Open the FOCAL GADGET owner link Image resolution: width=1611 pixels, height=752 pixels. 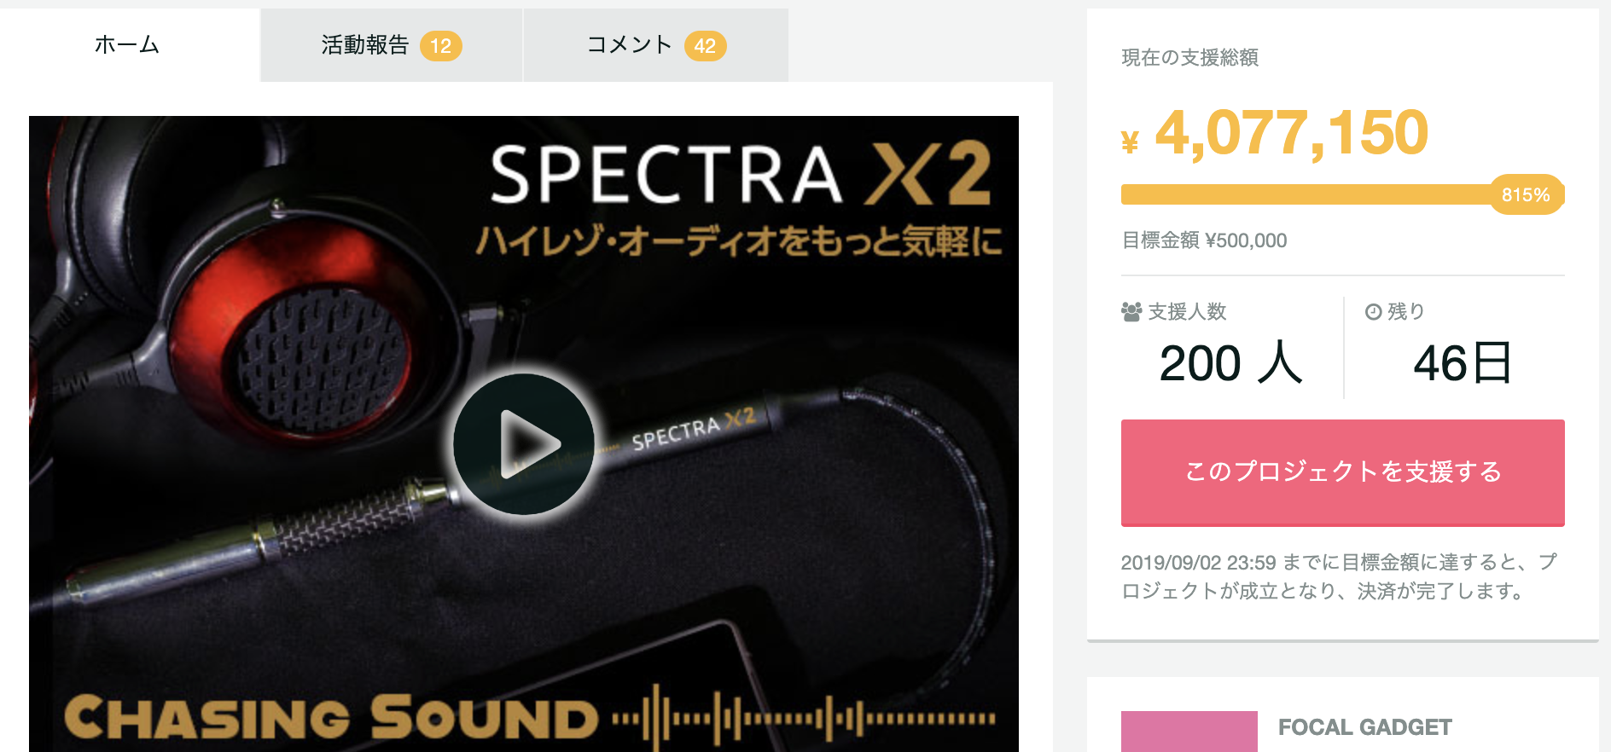pos(1364,727)
